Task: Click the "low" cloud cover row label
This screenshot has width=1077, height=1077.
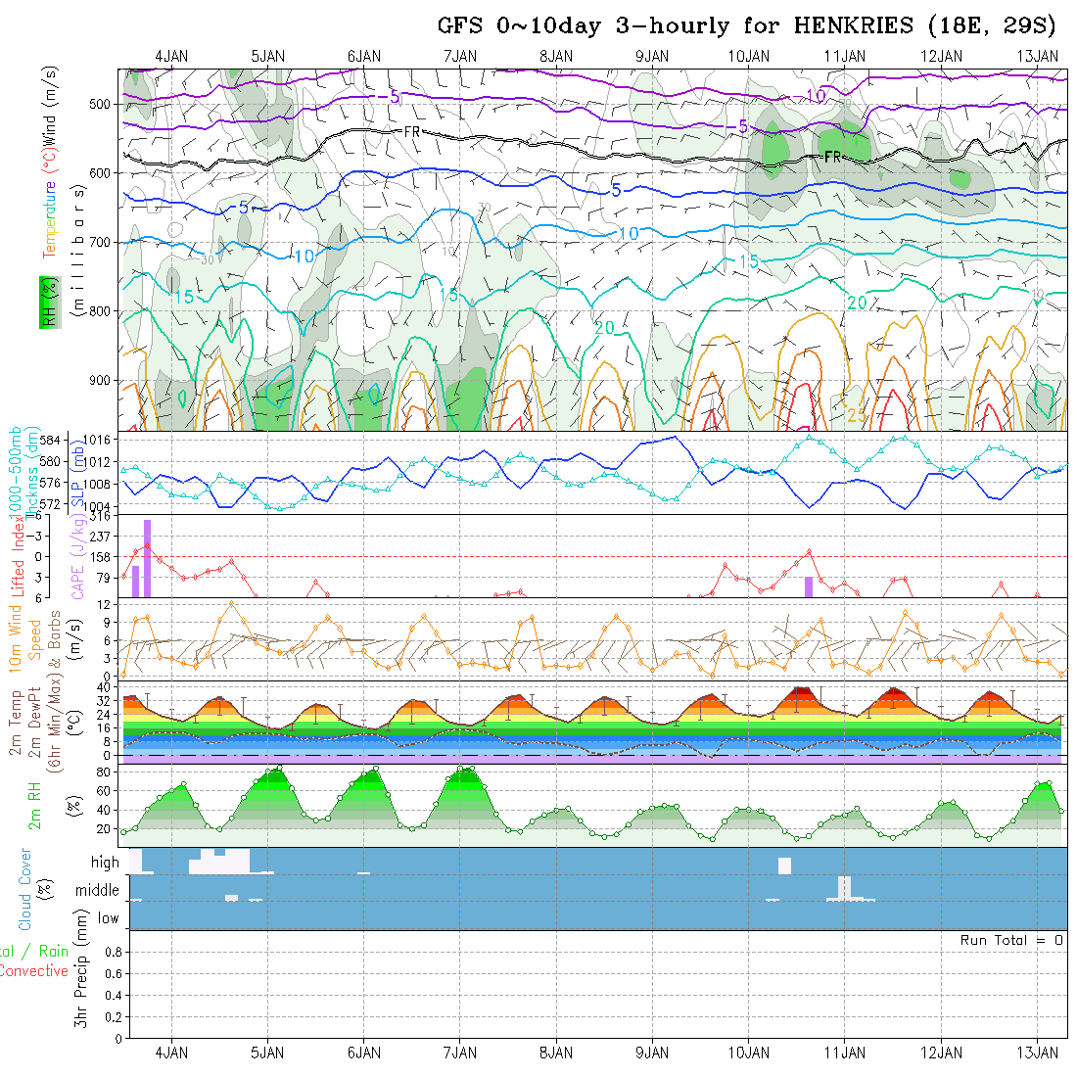Action: (108, 917)
